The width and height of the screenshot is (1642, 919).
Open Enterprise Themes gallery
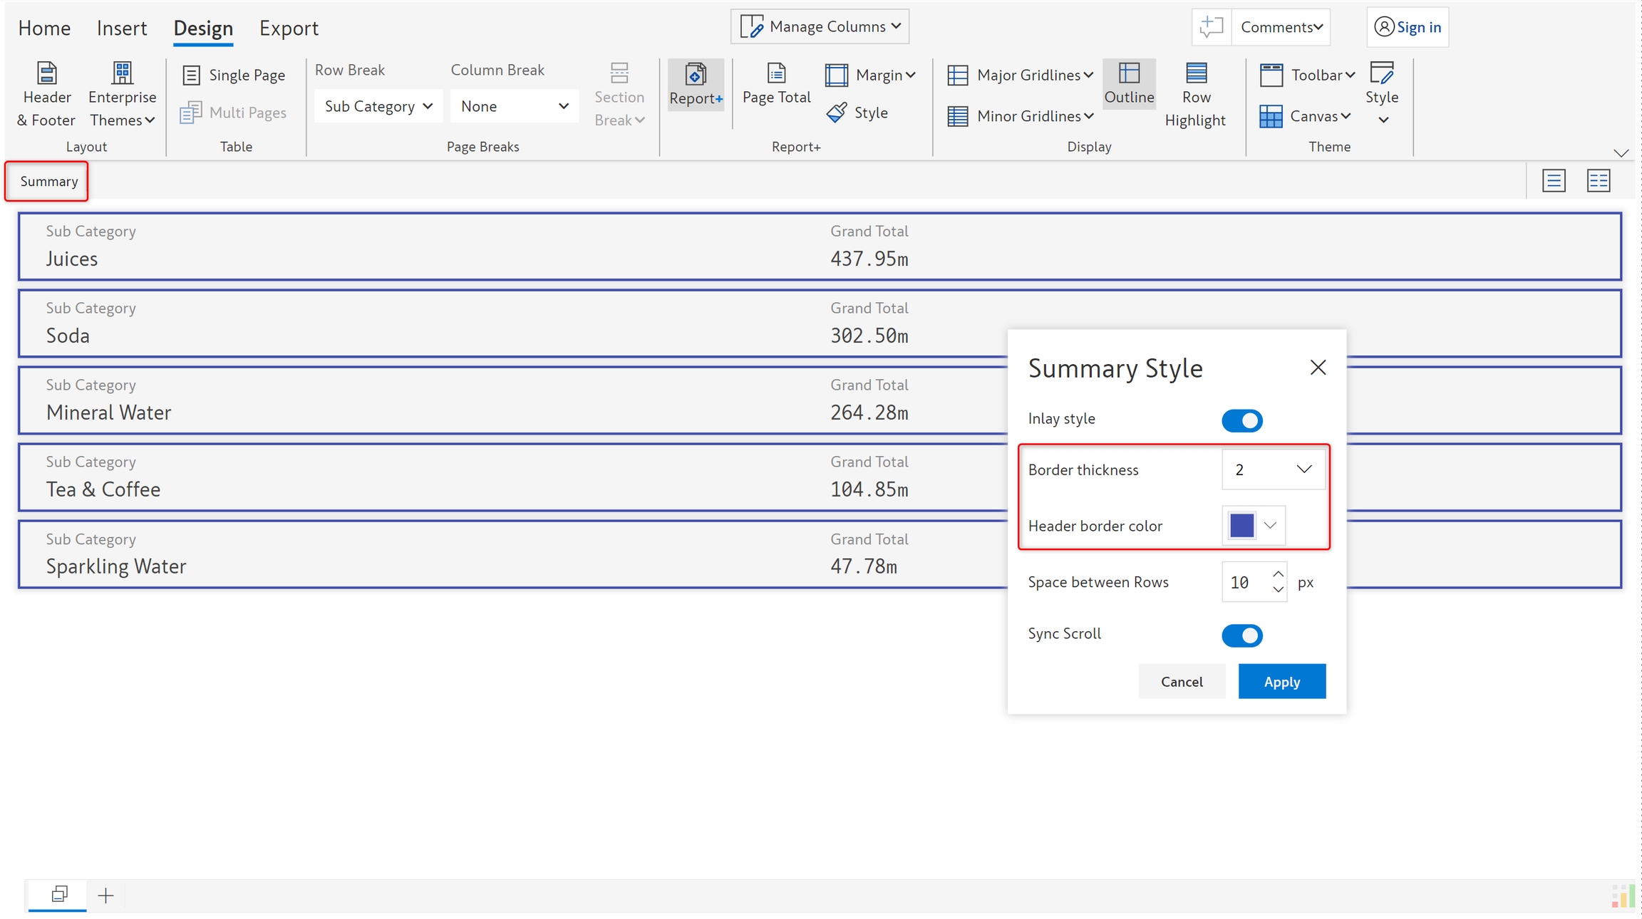(122, 95)
